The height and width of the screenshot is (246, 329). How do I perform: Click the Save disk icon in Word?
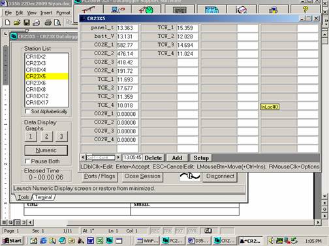coord(27,22)
